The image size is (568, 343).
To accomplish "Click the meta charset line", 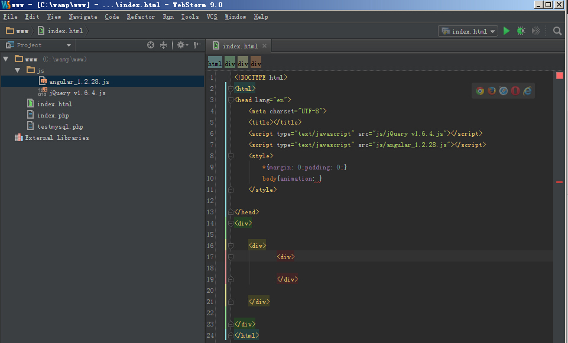I will coord(288,111).
